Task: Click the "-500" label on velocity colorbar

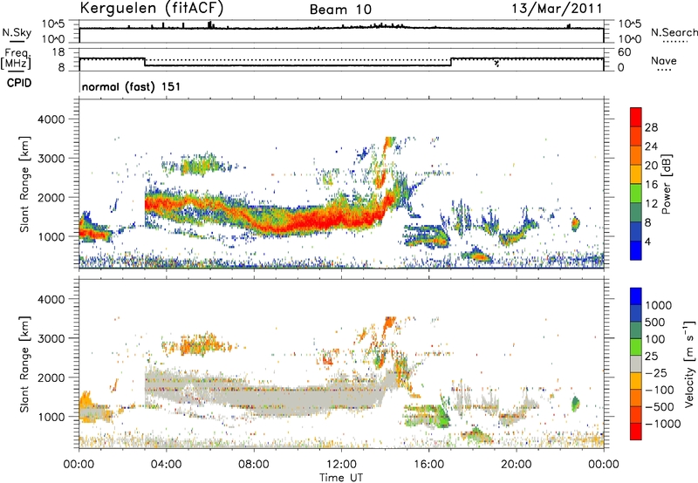Action: click(660, 407)
